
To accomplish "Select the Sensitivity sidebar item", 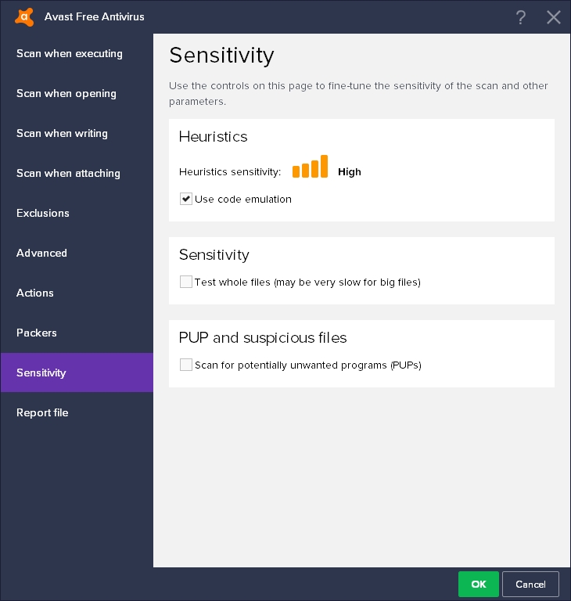I will tap(41, 372).
